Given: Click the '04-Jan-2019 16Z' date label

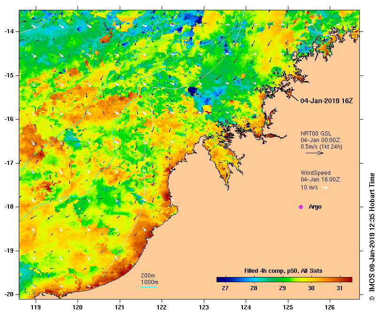Looking at the screenshot, I should pos(326,101).
